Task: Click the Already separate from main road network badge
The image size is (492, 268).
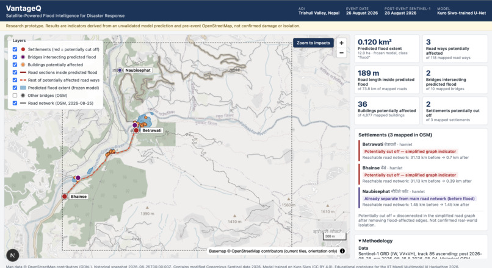Action: click(420, 199)
